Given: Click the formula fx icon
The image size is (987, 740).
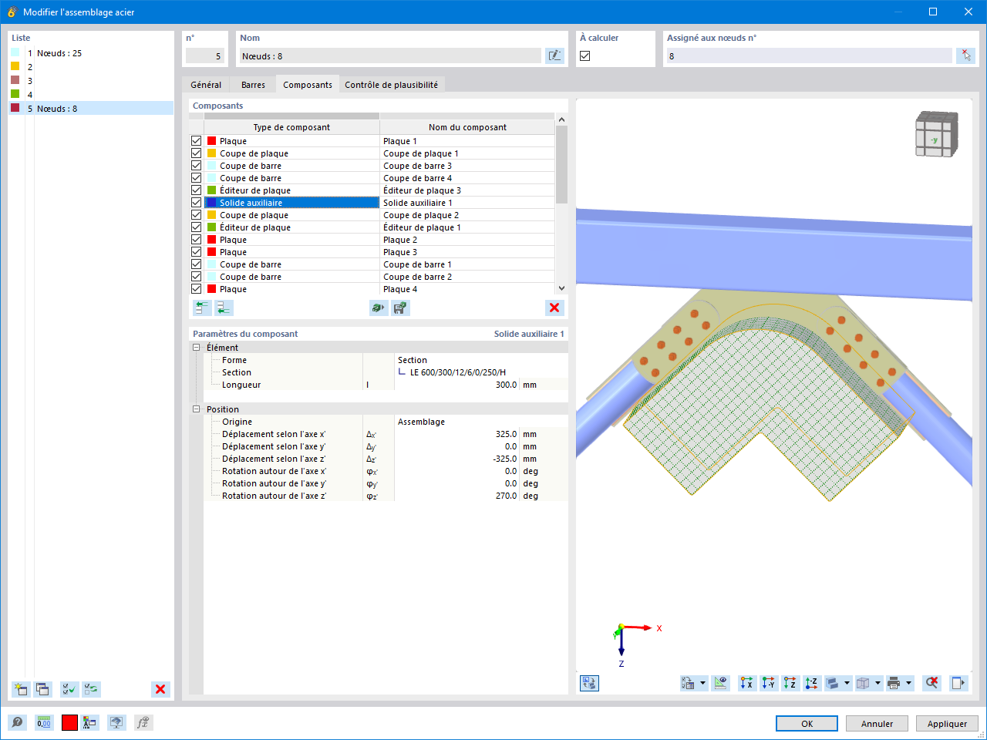Looking at the screenshot, I should coord(143,722).
